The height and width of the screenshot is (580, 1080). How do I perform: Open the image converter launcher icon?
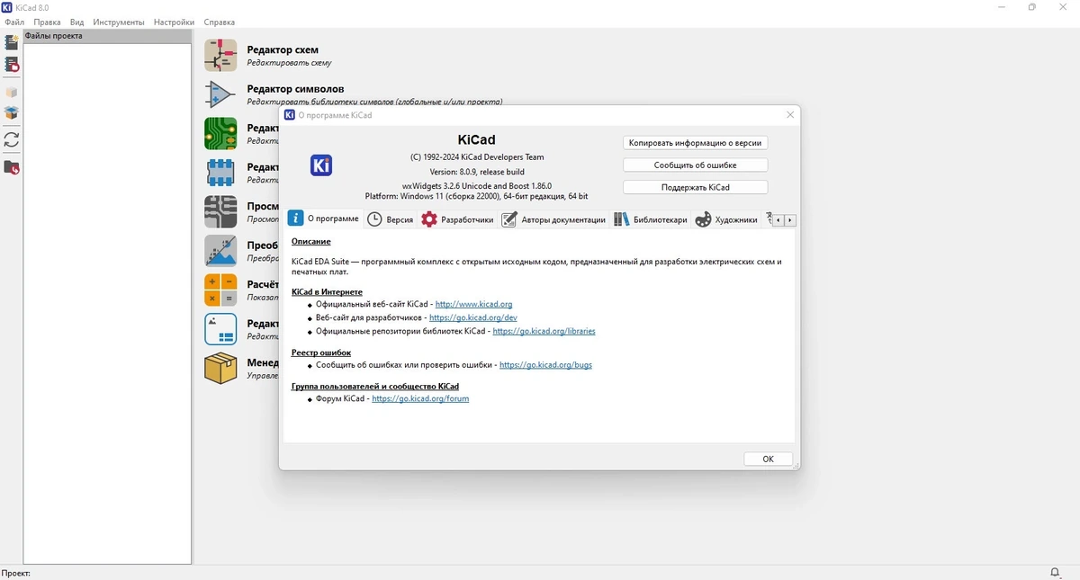[220, 251]
